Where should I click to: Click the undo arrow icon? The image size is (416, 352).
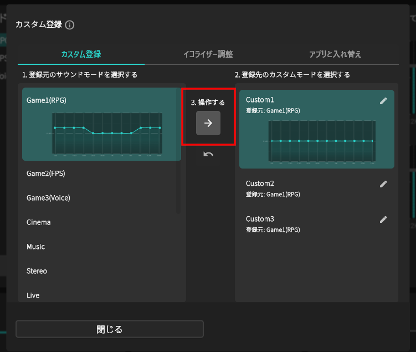point(208,154)
